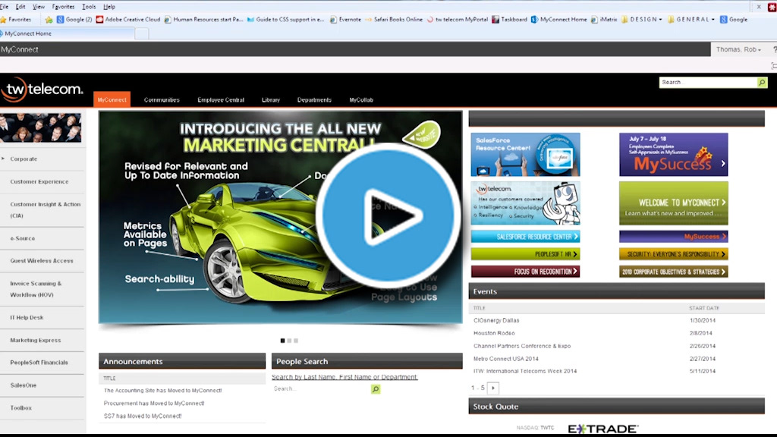This screenshot has height=437, width=777.
Task: Click the Salesforce Resource Center button
Action: tap(525, 237)
